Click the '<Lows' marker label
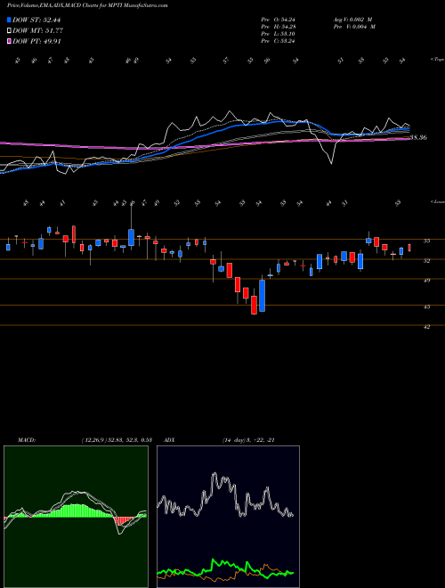The image size is (445, 588). 438,201
